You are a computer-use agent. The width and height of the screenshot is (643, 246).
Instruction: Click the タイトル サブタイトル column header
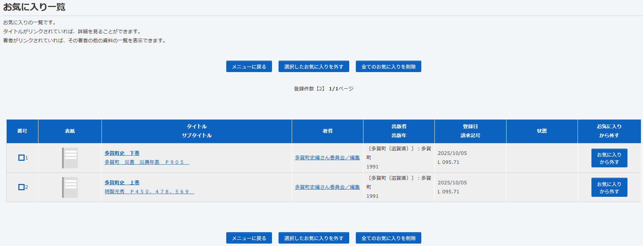(197, 131)
